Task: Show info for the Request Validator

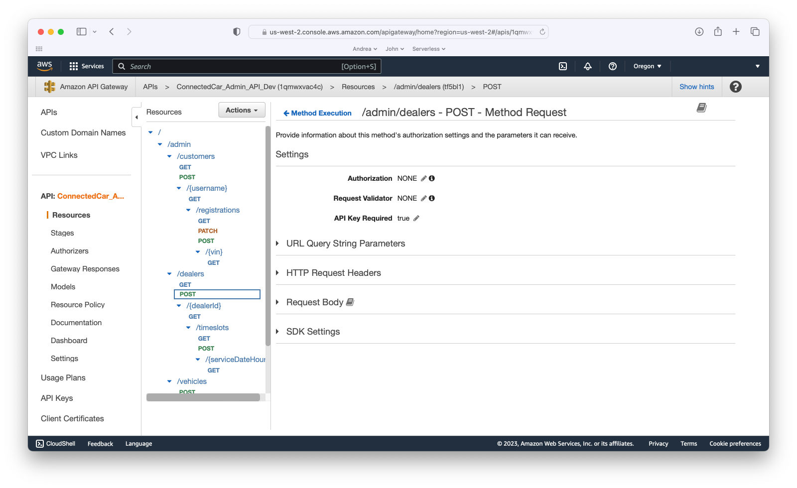Action: pos(432,198)
